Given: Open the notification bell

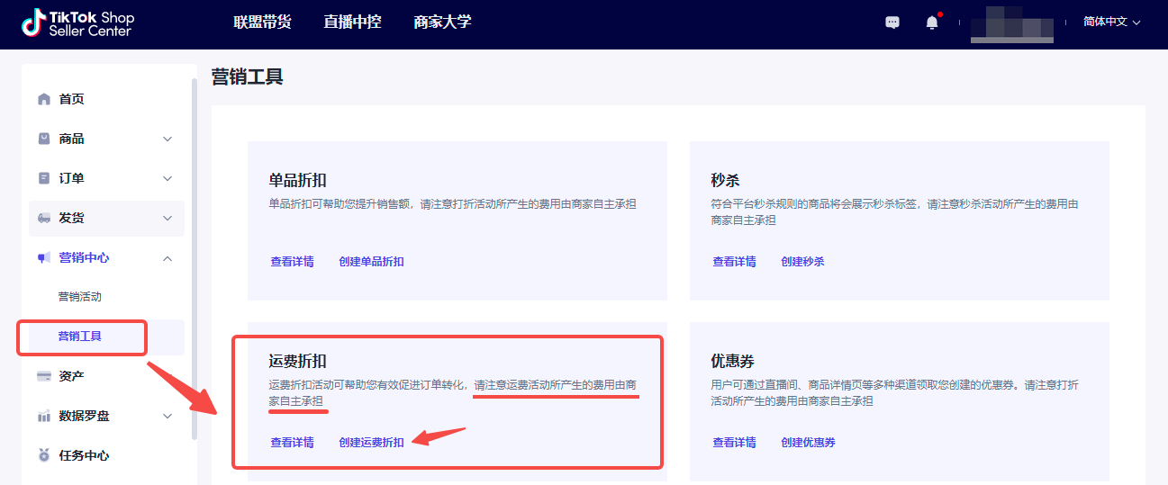Looking at the screenshot, I should tap(932, 22).
